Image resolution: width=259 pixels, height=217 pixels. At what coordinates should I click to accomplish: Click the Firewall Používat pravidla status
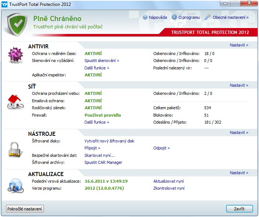click(x=103, y=115)
